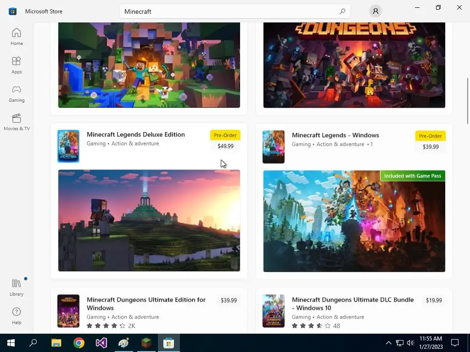Open Minecraft Dungeons Ultimate DLC Bundle box art
This screenshot has height=352, width=470.
click(274, 311)
